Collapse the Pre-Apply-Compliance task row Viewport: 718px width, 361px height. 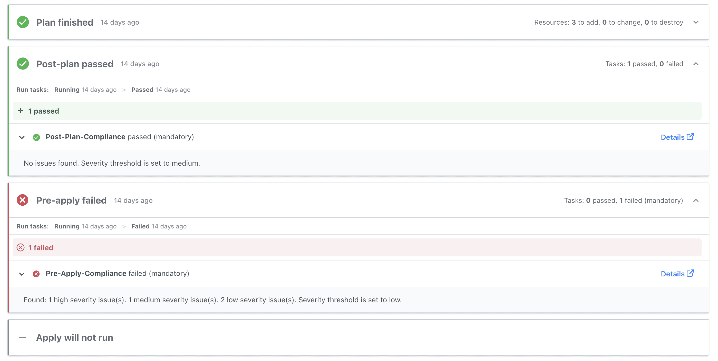point(22,274)
